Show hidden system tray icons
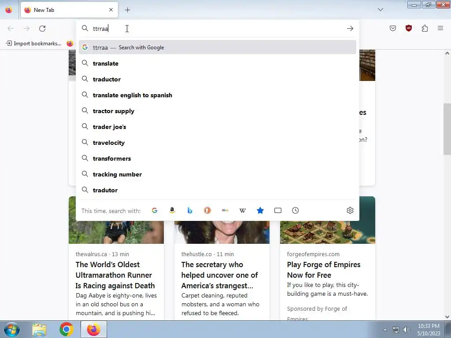Image resolution: width=451 pixels, height=338 pixels. (385, 330)
